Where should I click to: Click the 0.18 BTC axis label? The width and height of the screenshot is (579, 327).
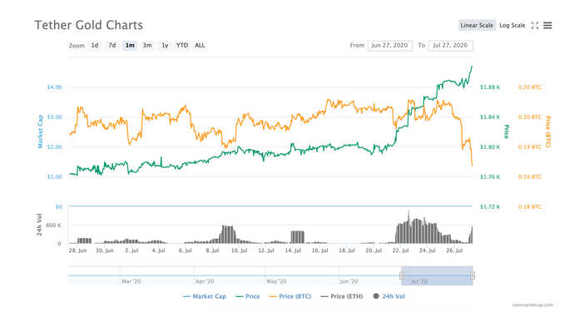click(530, 207)
